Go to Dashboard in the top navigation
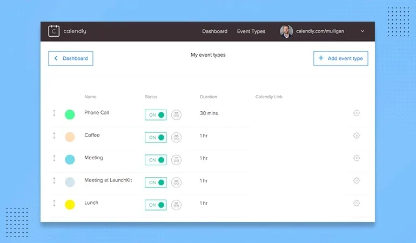The height and width of the screenshot is (243, 416). tap(214, 31)
